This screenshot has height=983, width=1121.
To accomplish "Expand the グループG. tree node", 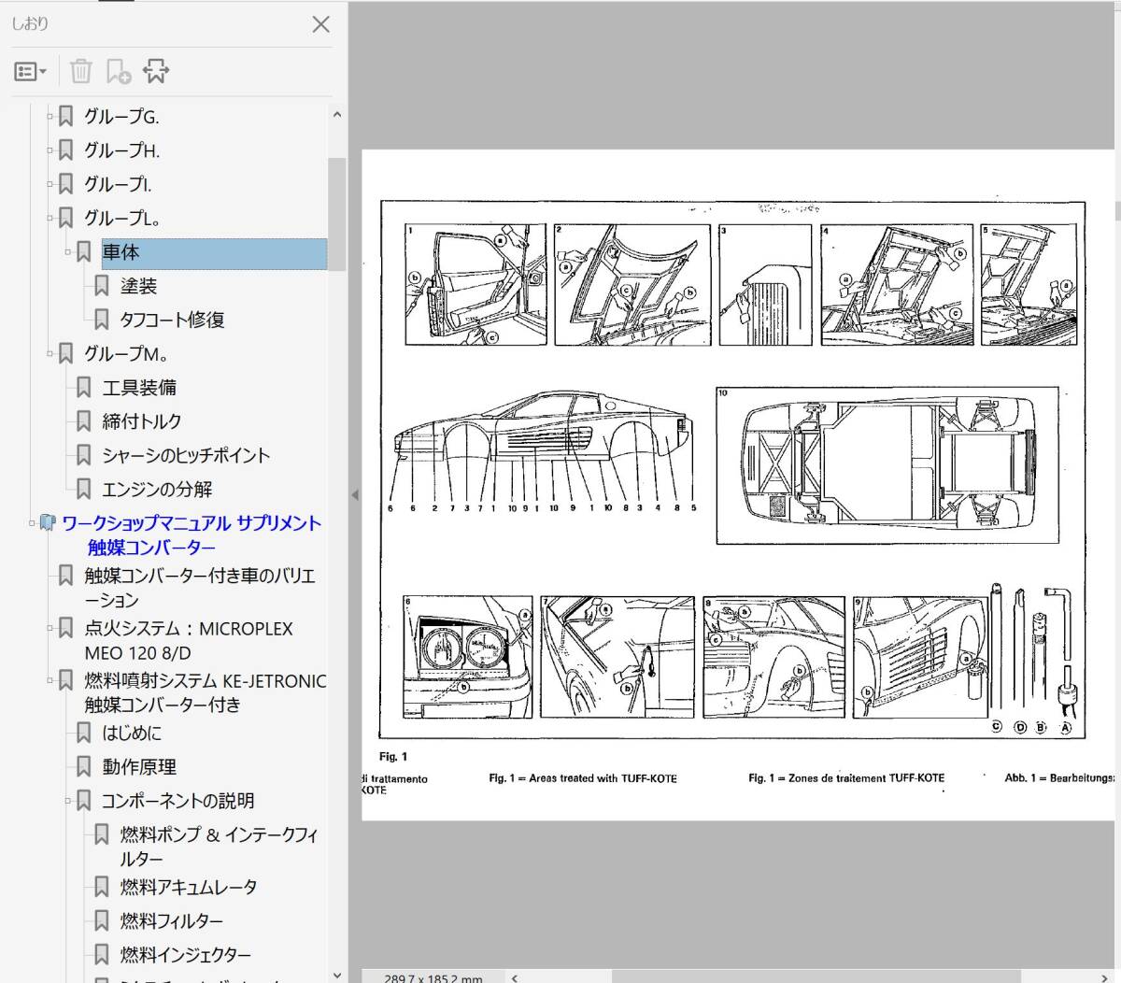I will [x=50, y=117].
